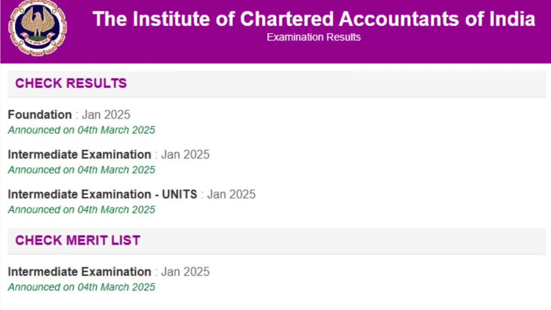This screenshot has width=551, height=310.
Task: Click the CHECK MERIT LIST section header
Action: 78,240
